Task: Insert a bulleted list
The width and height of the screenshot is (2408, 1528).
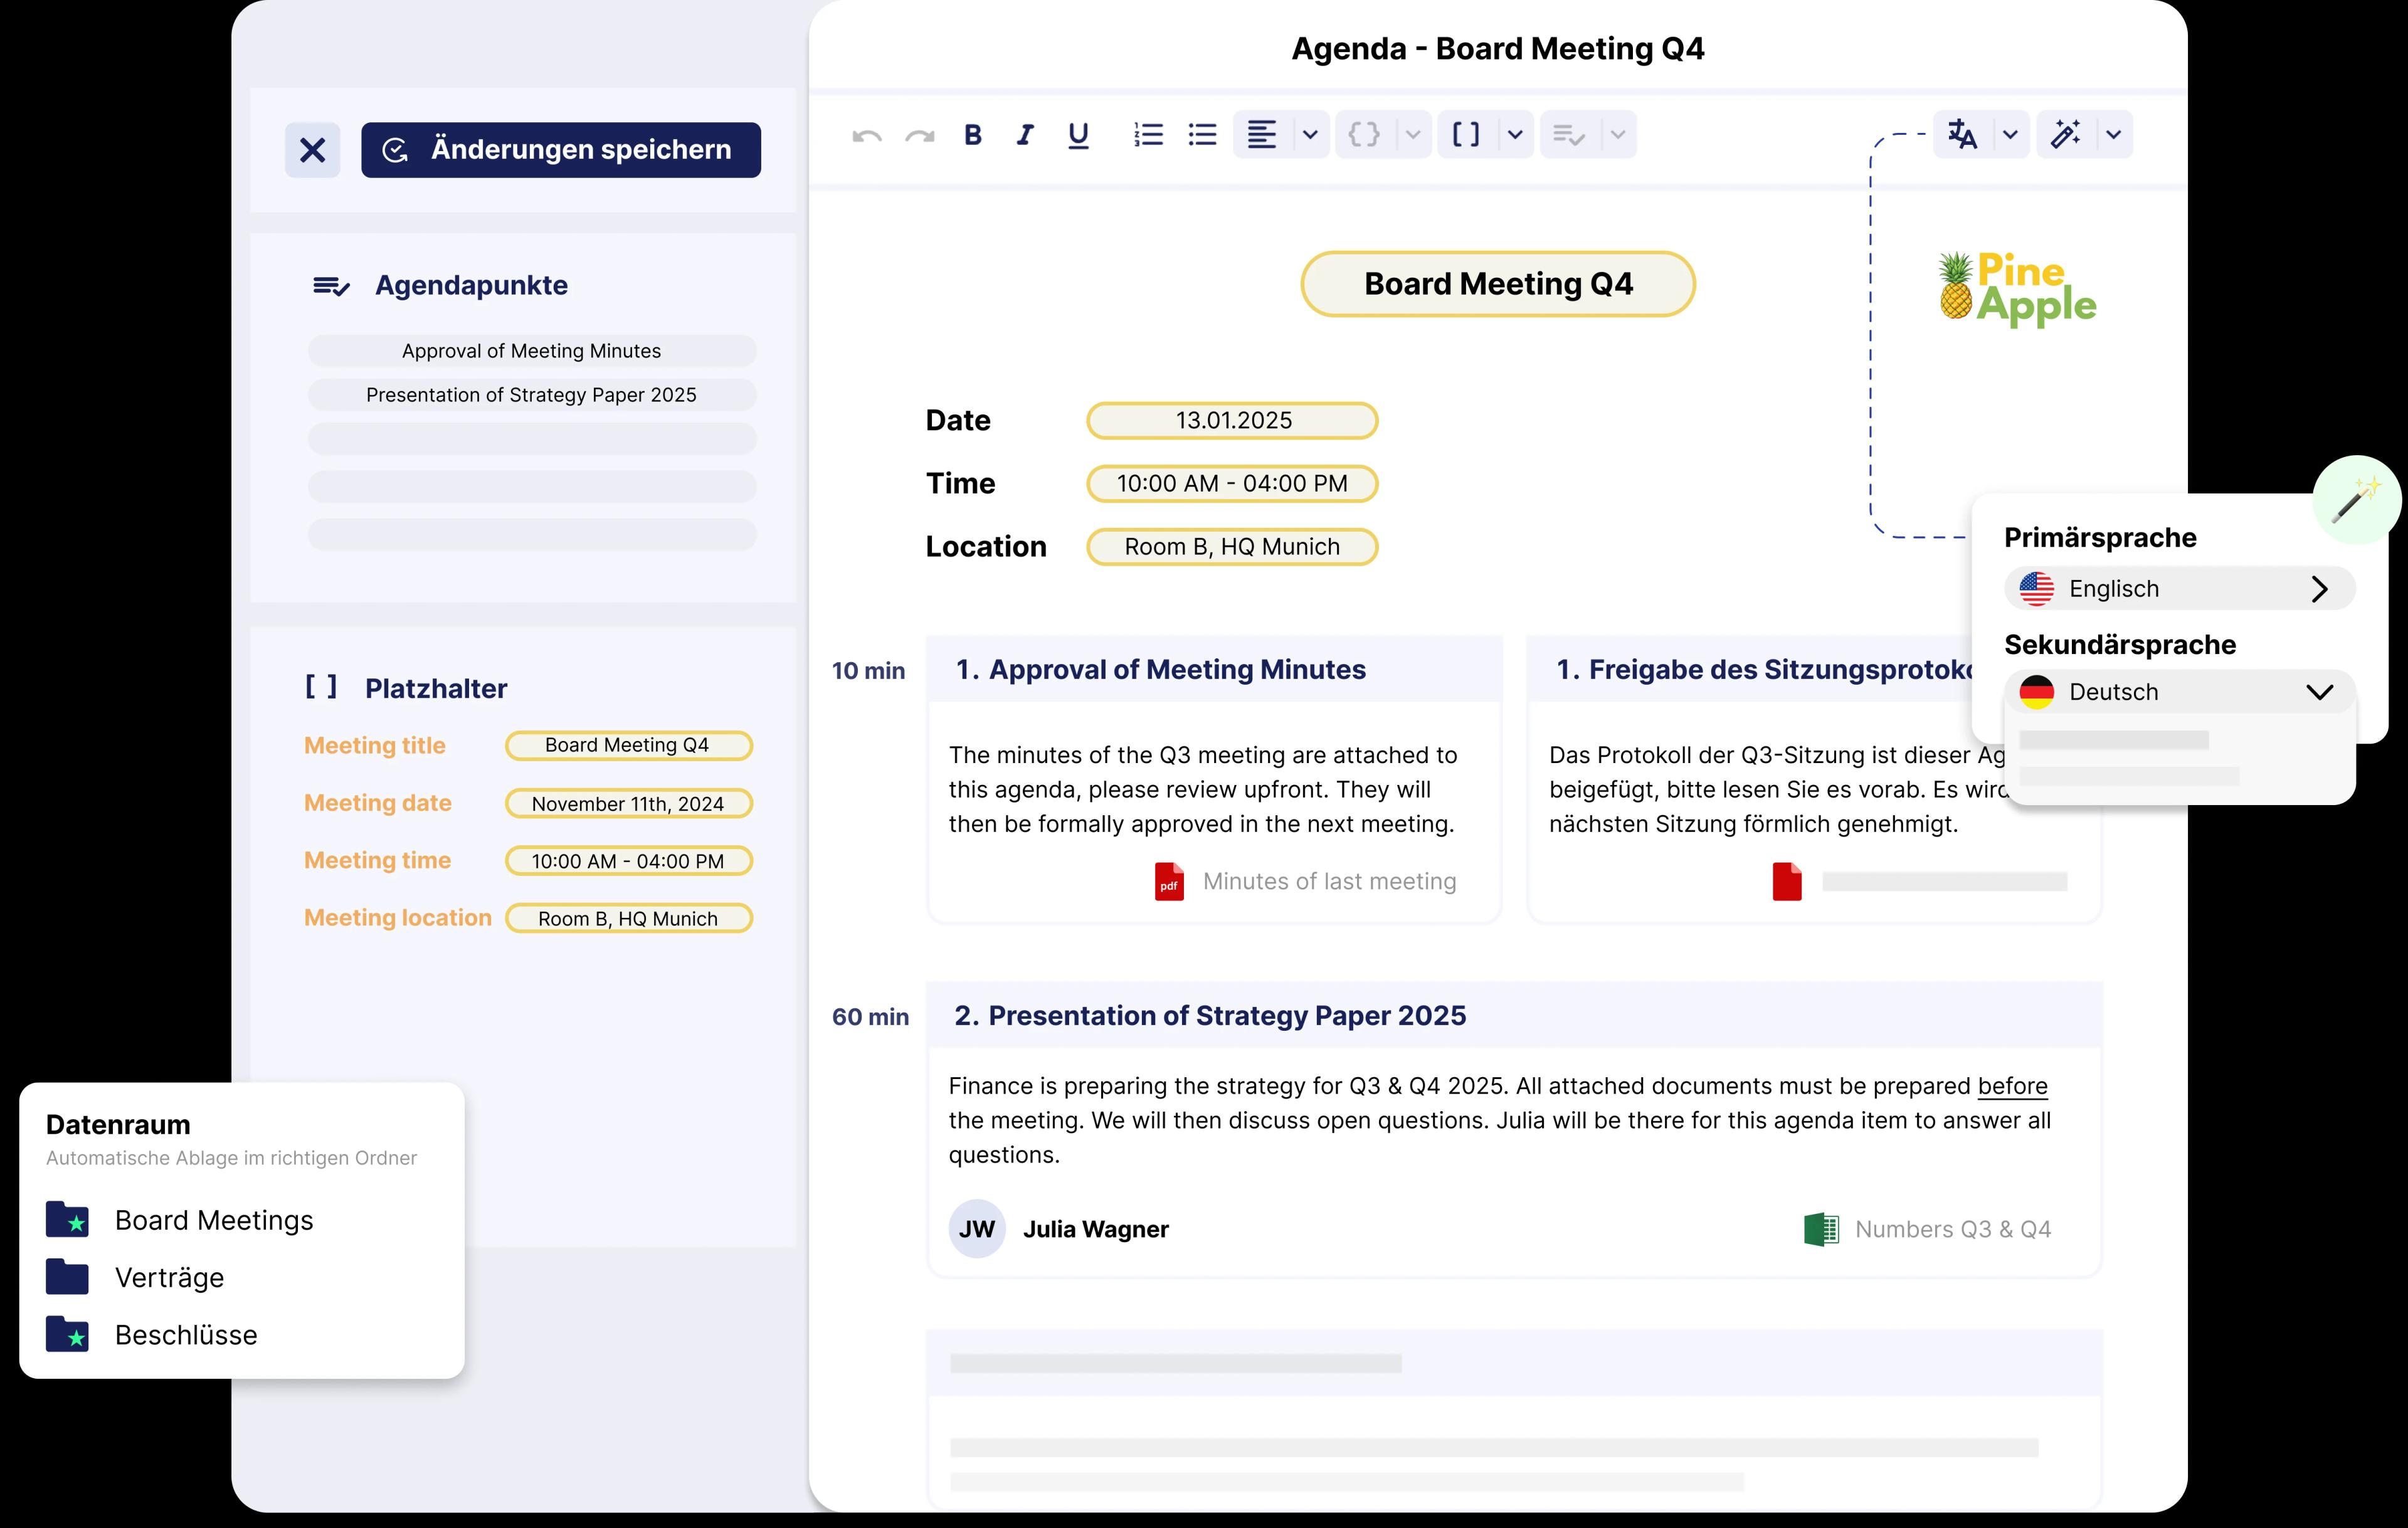Action: [1202, 135]
